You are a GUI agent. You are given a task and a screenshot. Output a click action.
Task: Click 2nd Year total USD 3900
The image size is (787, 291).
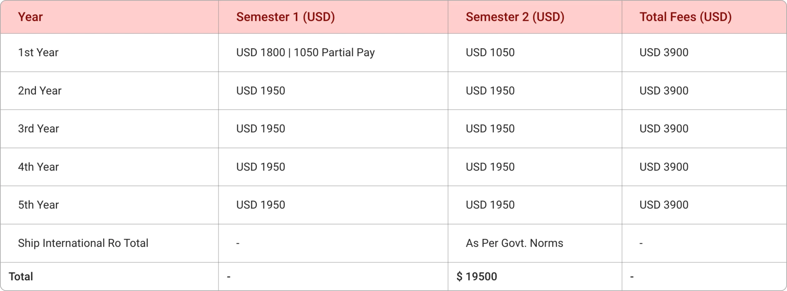point(664,91)
